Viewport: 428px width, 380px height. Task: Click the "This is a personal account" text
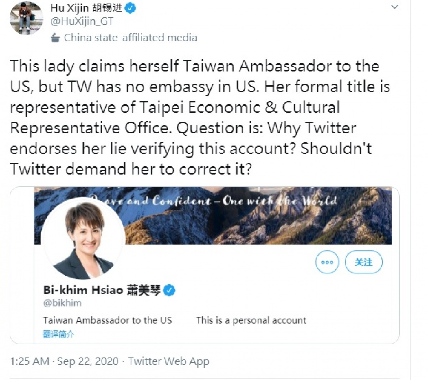(251, 320)
